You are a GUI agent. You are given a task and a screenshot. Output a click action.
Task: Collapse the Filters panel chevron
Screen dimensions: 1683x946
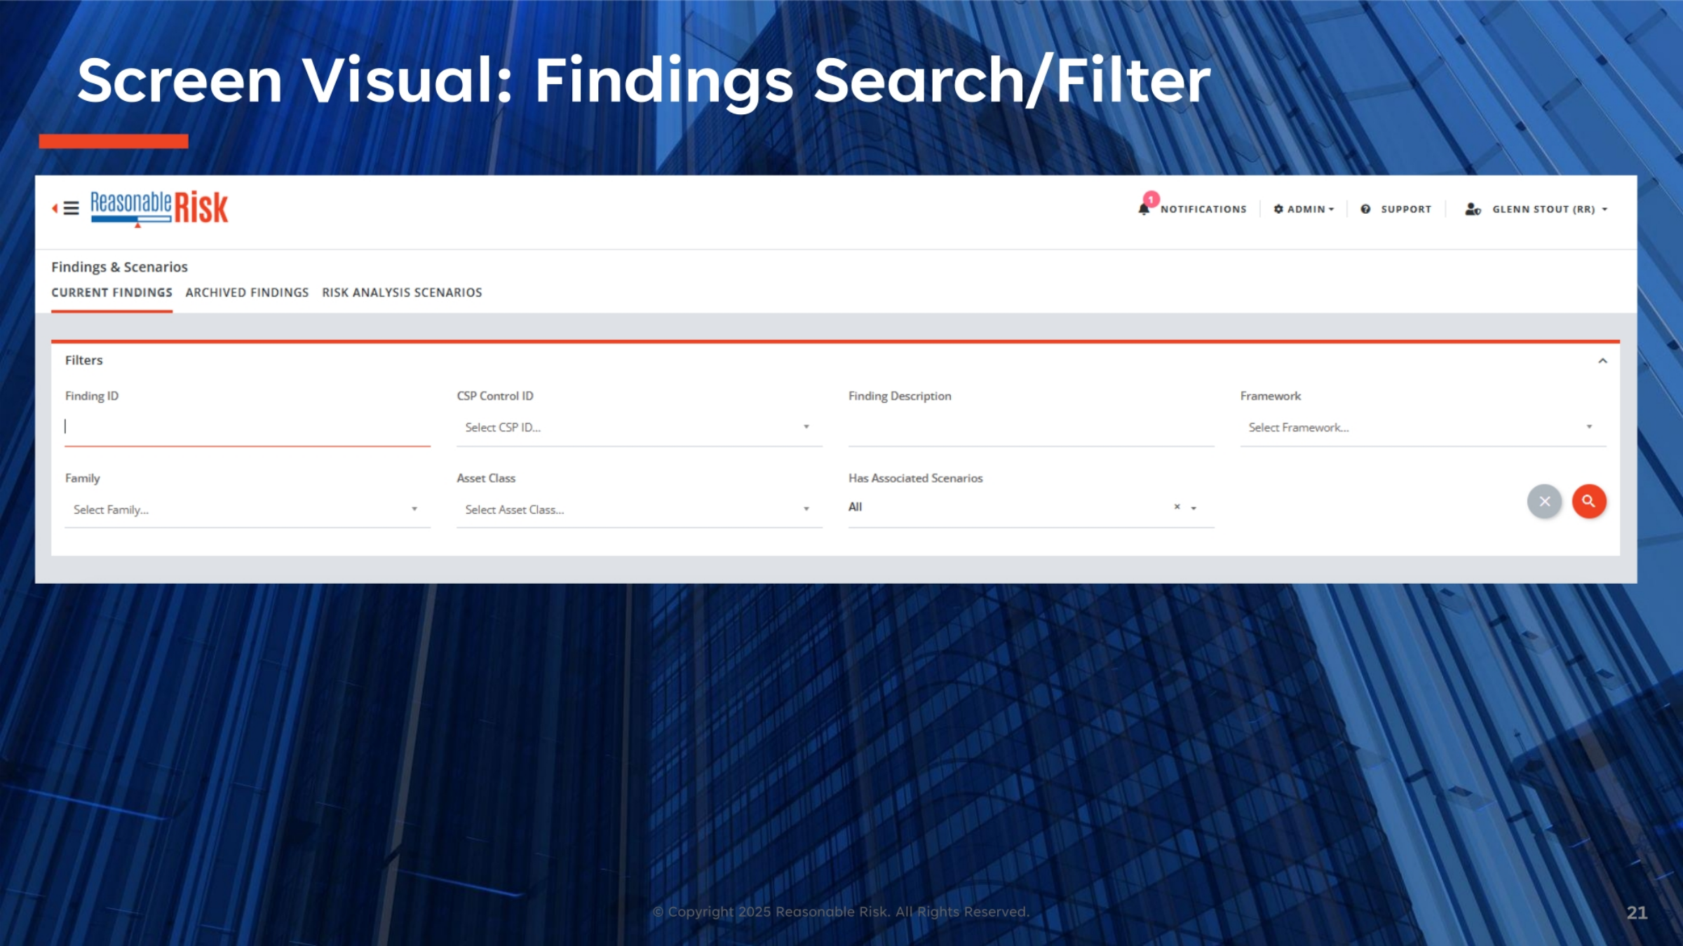pyautogui.click(x=1602, y=361)
